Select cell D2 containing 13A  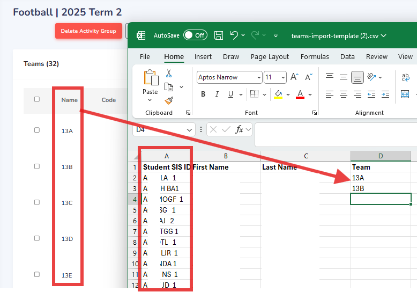381,178
